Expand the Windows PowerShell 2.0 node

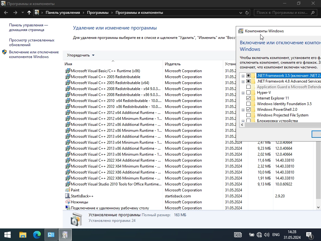[x=243, y=110]
